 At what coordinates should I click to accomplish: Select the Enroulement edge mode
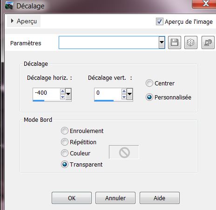point(65,131)
